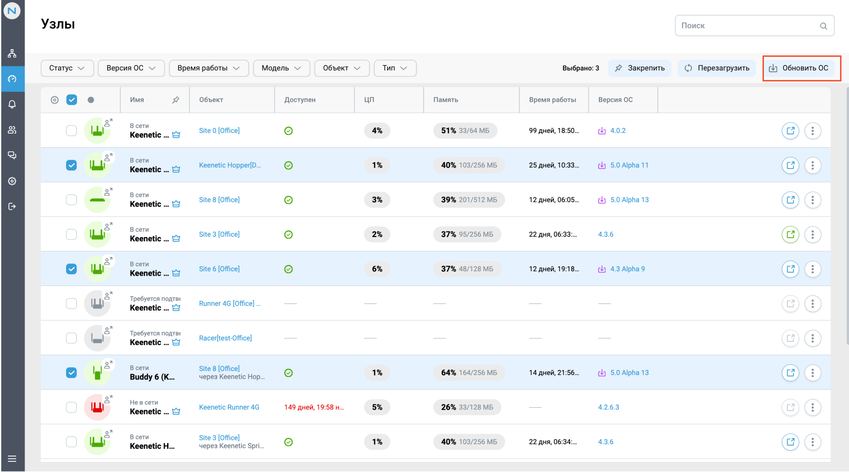The width and height of the screenshot is (849, 472).
Task: Open the Site 6 [Office] link
Action: [219, 269]
